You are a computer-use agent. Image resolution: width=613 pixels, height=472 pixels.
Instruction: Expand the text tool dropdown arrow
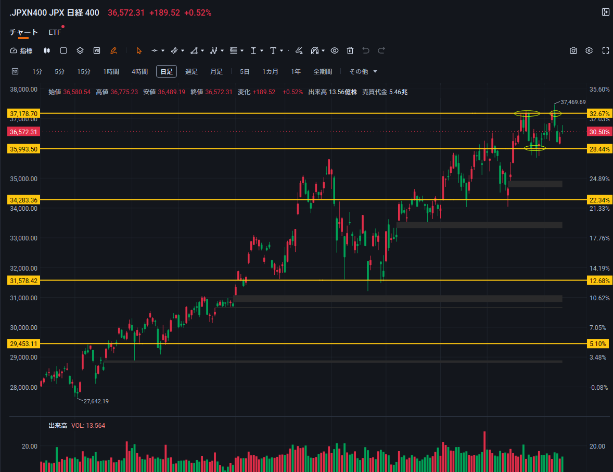pyautogui.click(x=282, y=50)
